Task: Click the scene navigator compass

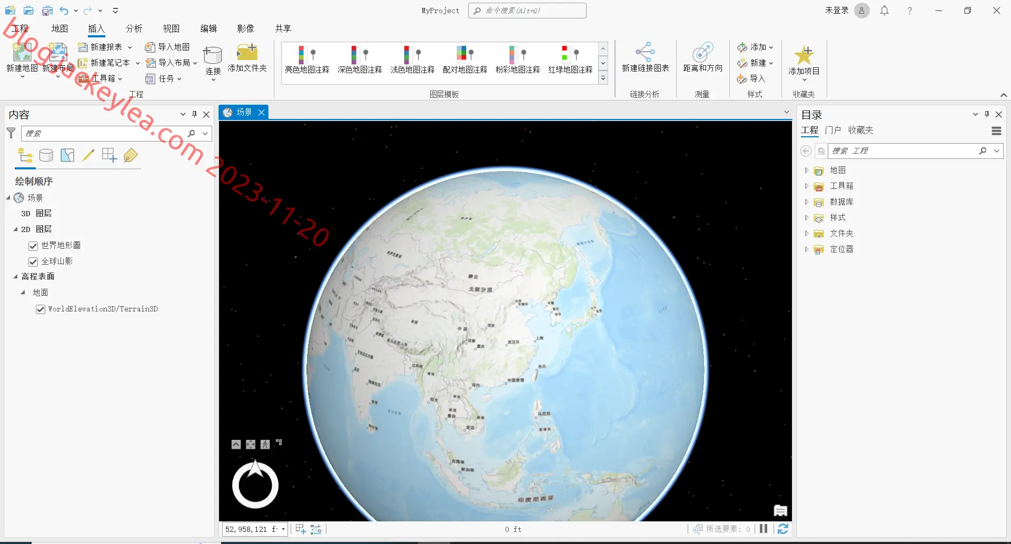Action: click(x=255, y=485)
